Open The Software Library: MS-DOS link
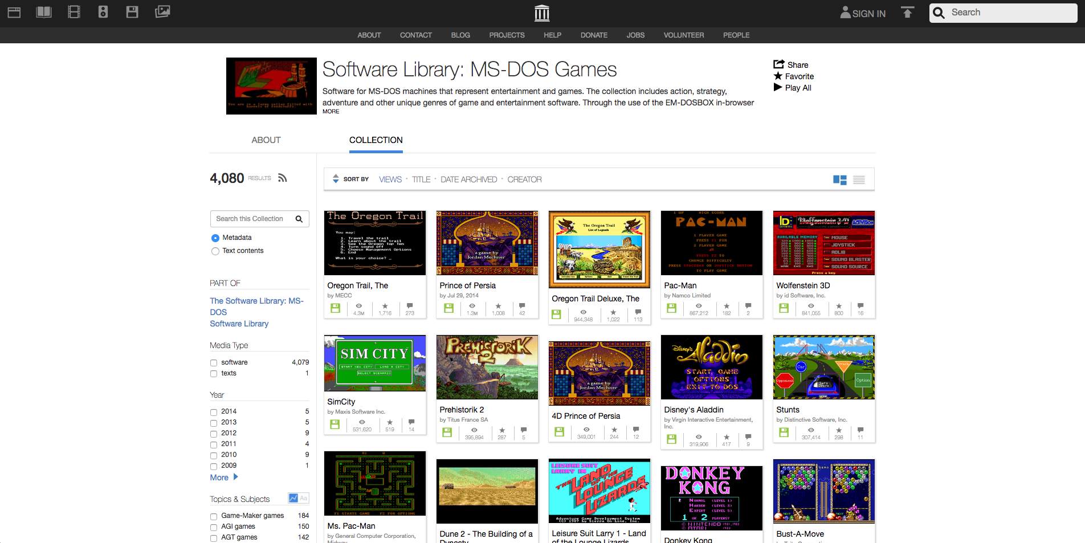 (256, 307)
